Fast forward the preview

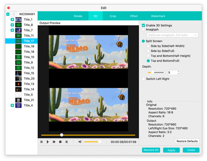(54, 142)
